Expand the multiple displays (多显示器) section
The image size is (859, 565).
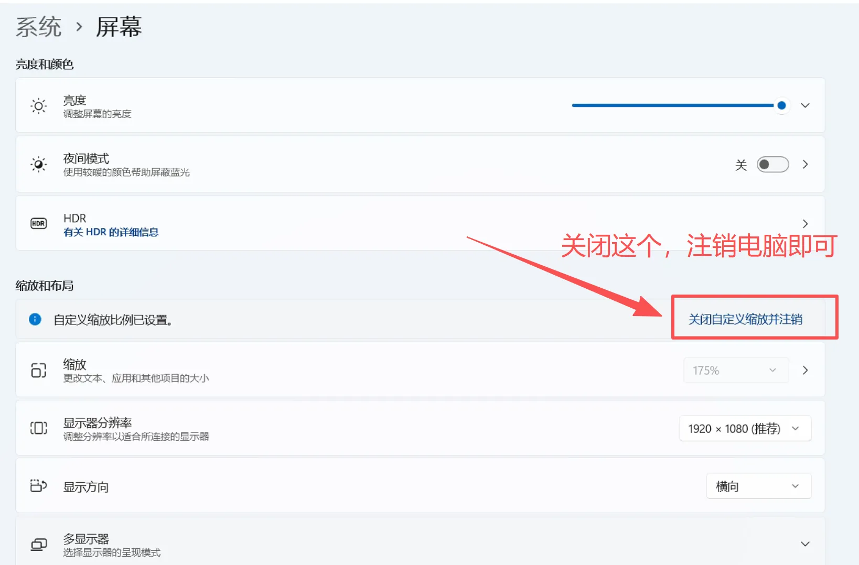(x=805, y=544)
